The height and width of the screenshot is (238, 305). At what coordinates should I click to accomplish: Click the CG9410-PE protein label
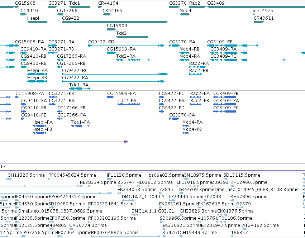(34, 115)
